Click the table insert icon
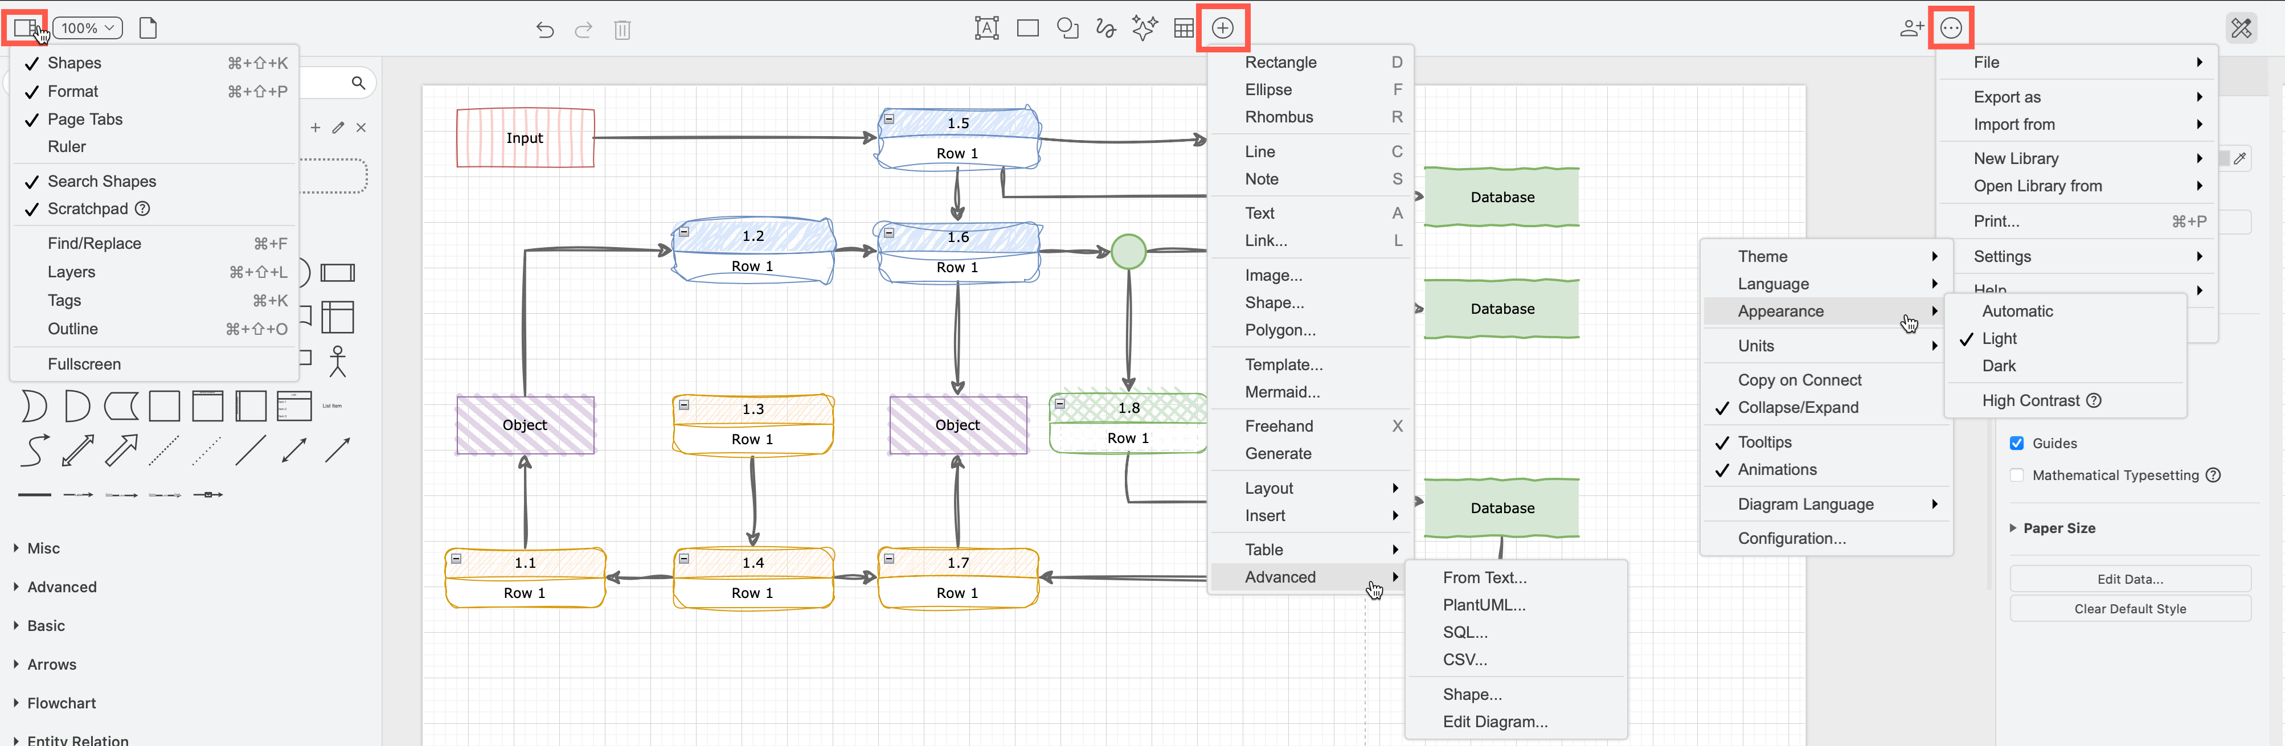 (x=1184, y=28)
